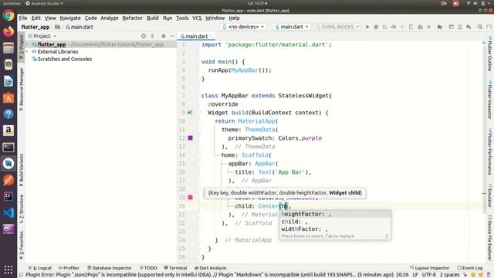Toggle the Favorites side panel

(x=21, y=246)
